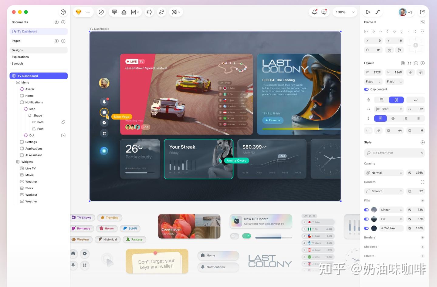
Task: Click the corners expand icon next to Corners
Action: (422, 182)
